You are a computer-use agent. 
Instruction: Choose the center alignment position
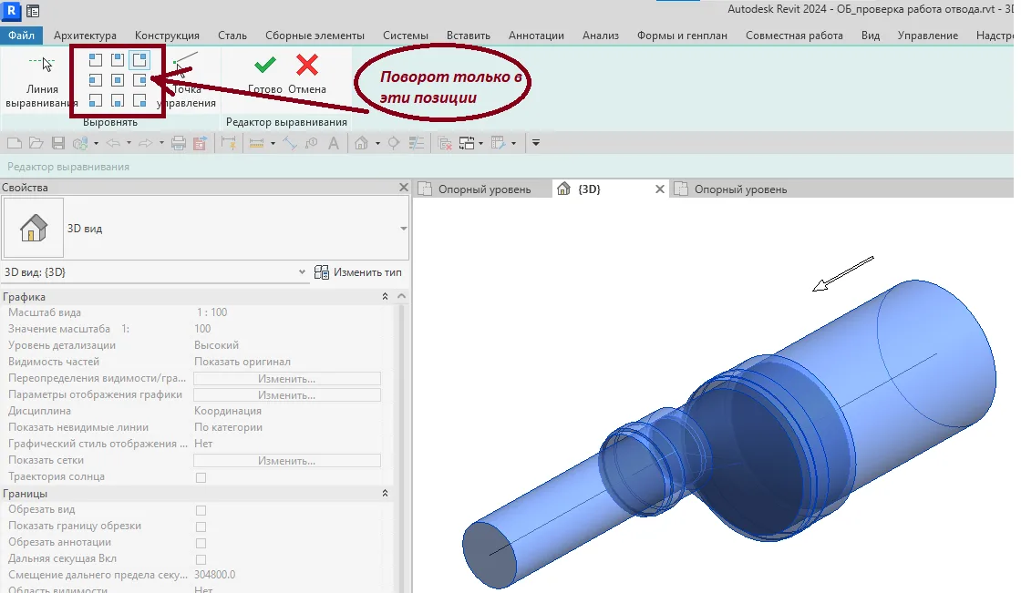coord(118,80)
